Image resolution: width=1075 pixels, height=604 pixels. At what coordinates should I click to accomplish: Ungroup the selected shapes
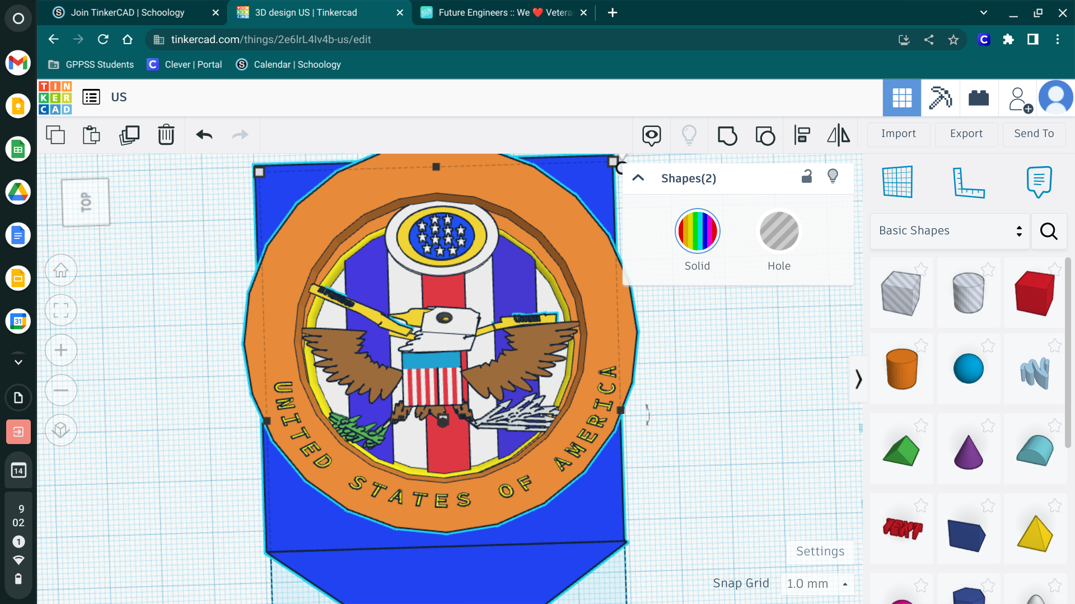coord(765,135)
